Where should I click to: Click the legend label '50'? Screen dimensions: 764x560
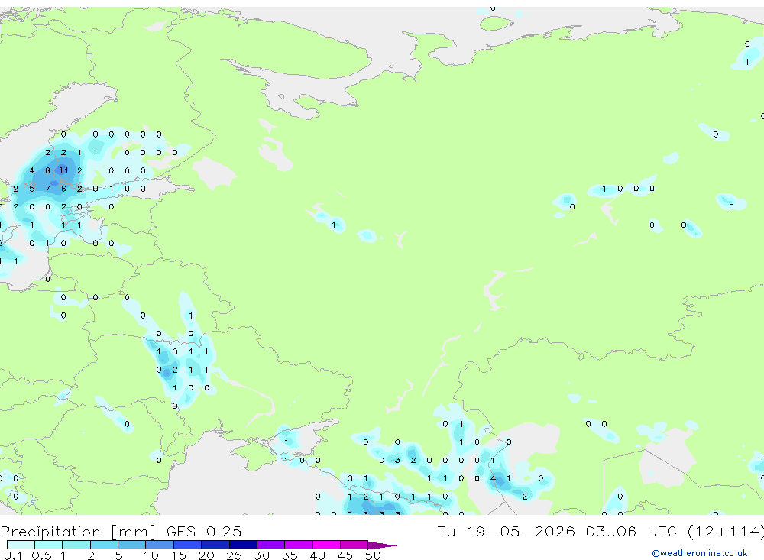click(x=373, y=555)
